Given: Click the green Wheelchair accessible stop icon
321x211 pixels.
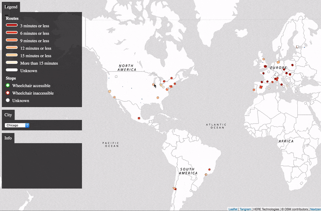Looking at the screenshot, I should pos(8,85).
